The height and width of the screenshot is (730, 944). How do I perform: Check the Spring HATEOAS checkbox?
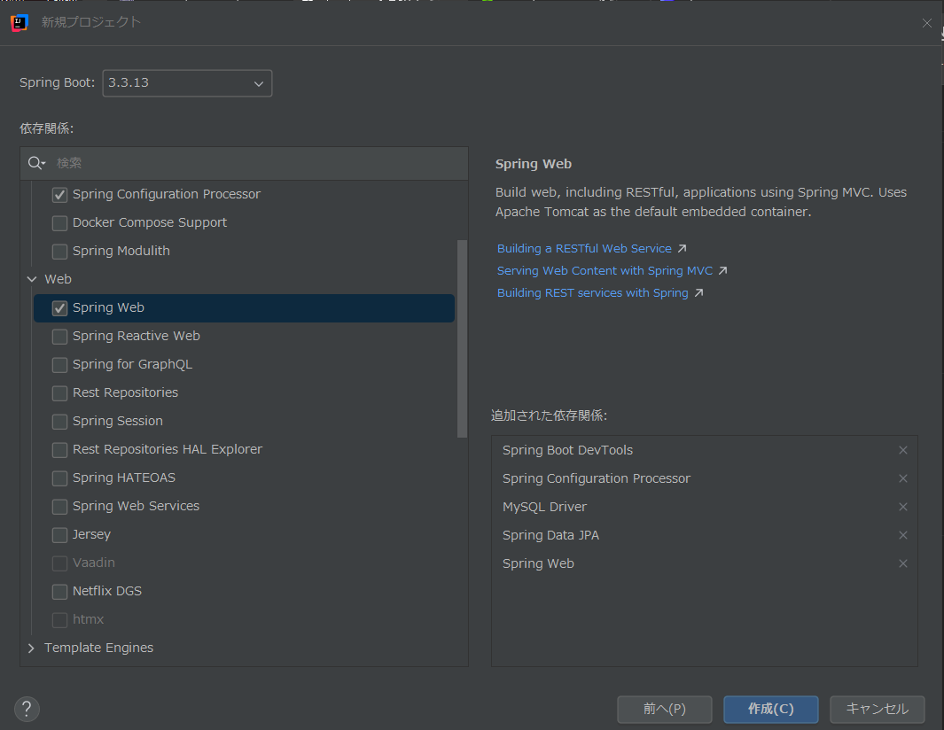coord(59,478)
